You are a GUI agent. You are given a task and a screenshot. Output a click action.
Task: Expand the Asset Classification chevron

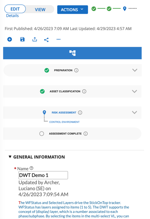click(x=135, y=91)
